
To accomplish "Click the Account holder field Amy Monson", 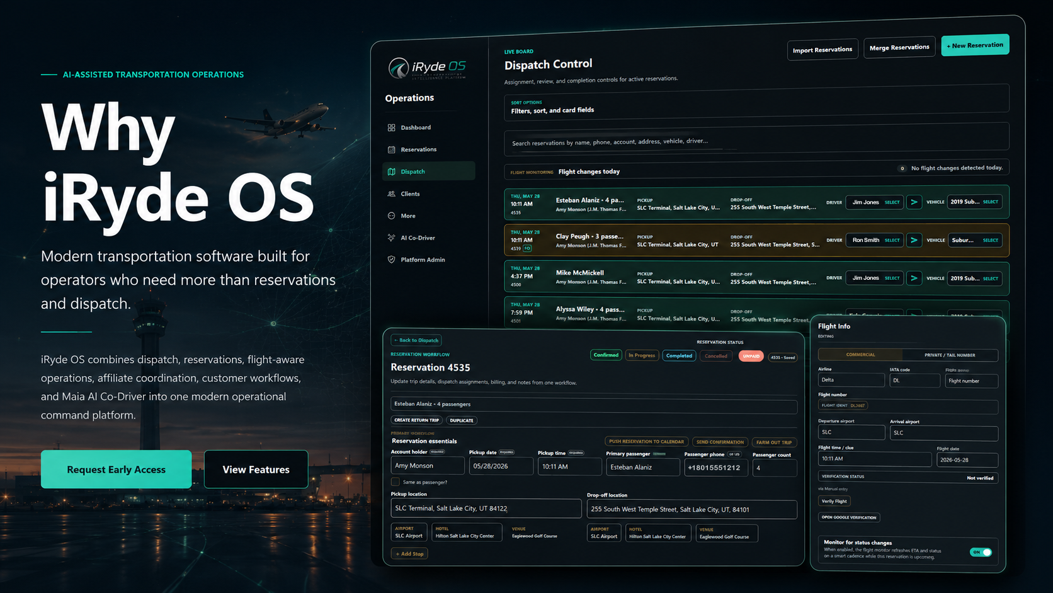I will click(x=428, y=466).
